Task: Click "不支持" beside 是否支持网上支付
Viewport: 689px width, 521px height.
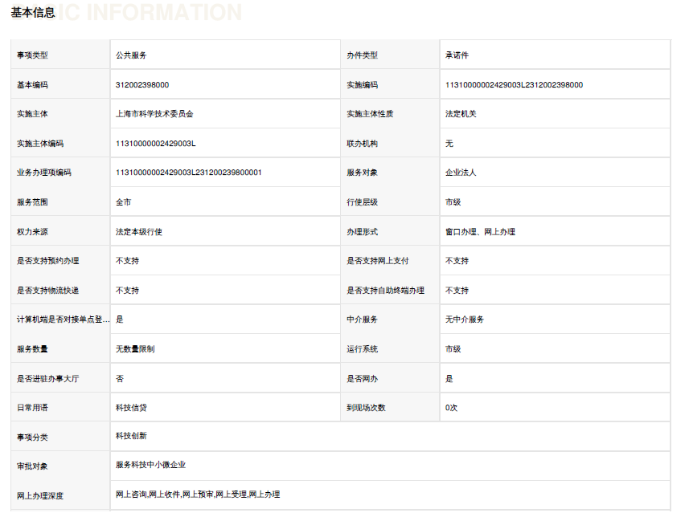Action: [x=457, y=261]
